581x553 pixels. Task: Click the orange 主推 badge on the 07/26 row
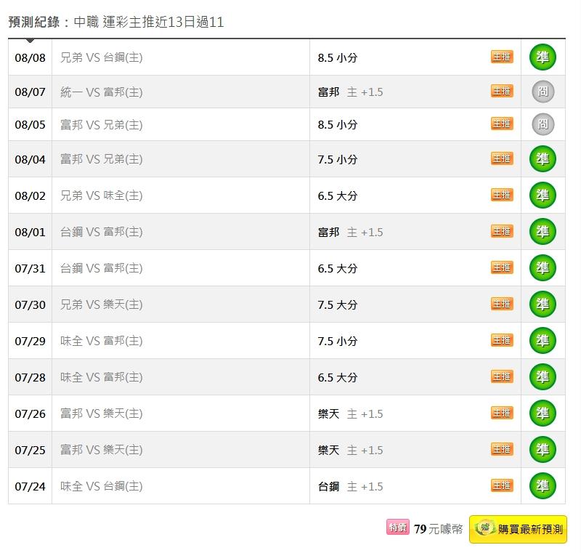coord(502,413)
